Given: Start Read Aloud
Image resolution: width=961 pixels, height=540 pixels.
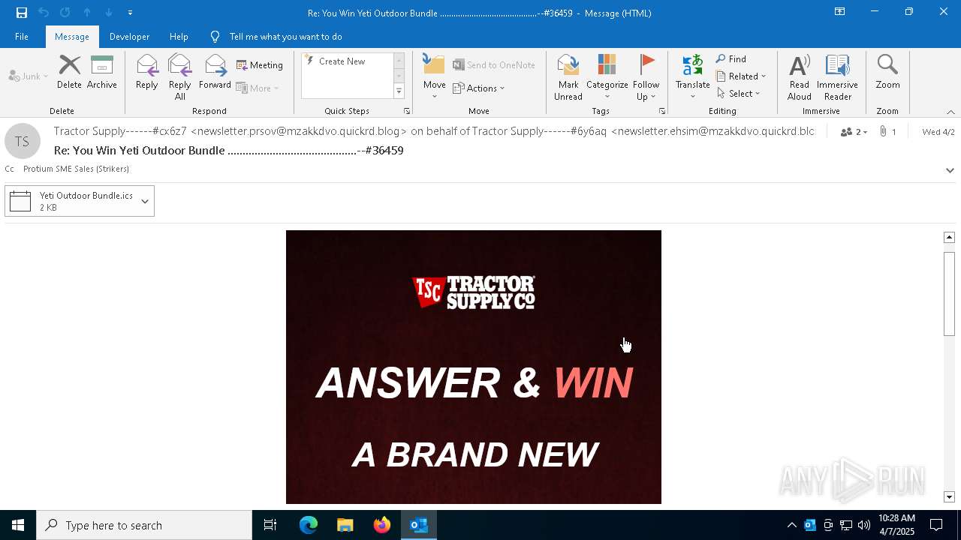Looking at the screenshot, I should coord(800,77).
